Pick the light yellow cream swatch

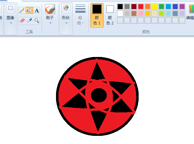pos(155,13)
